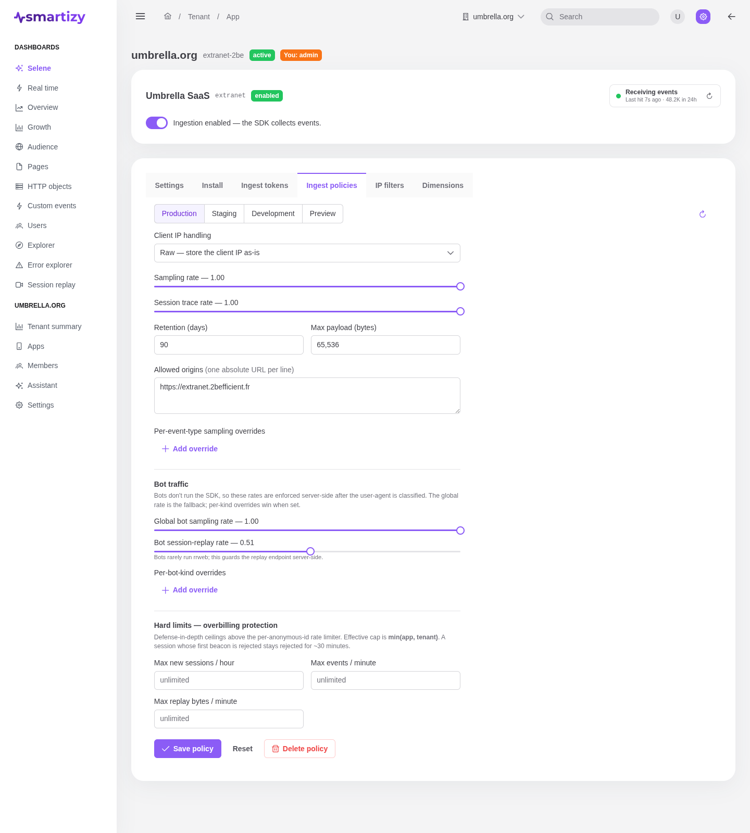This screenshot has width=750, height=833.
Task: Click the Error explorer warning icon
Action: (19, 265)
